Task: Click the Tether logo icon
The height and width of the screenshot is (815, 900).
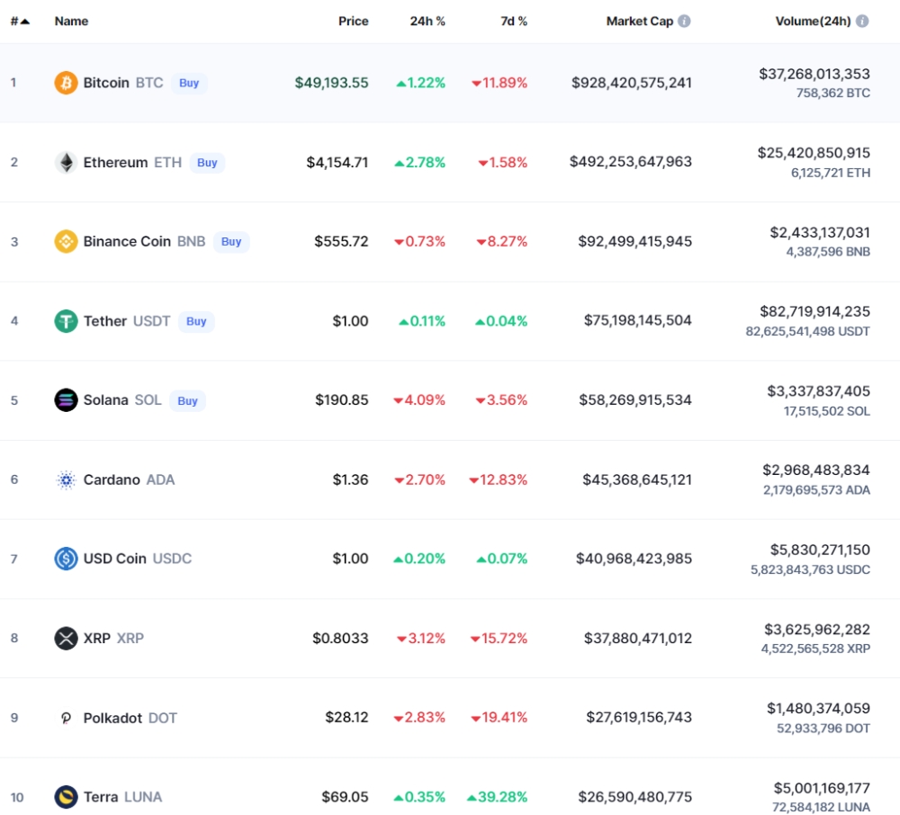Action: click(x=66, y=321)
